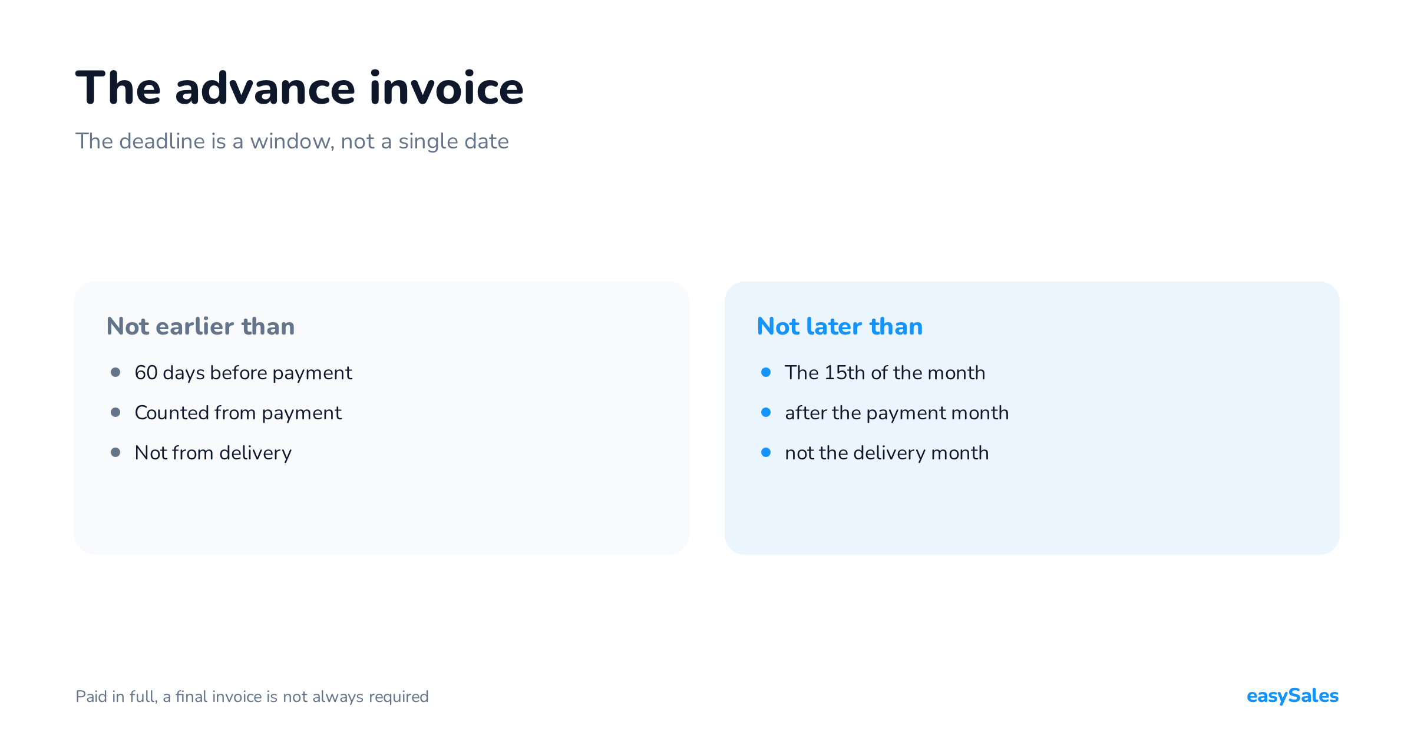Click the bullet dot beside '60 days before payment'
Viewport: 1414px width, 742px height.
tap(115, 372)
